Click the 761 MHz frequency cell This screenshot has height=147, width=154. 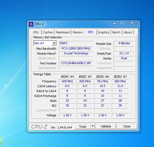click(102, 81)
